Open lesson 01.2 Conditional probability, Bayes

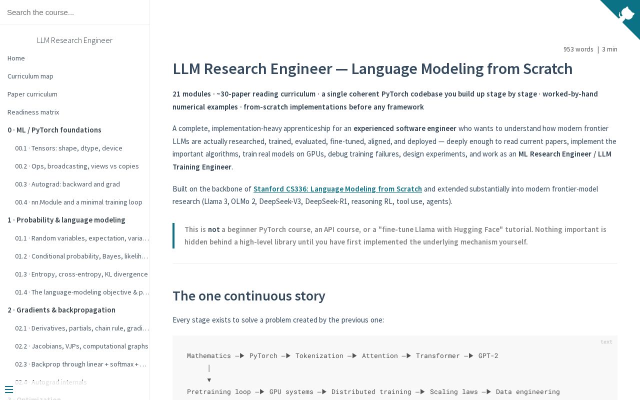click(x=82, y=256)
